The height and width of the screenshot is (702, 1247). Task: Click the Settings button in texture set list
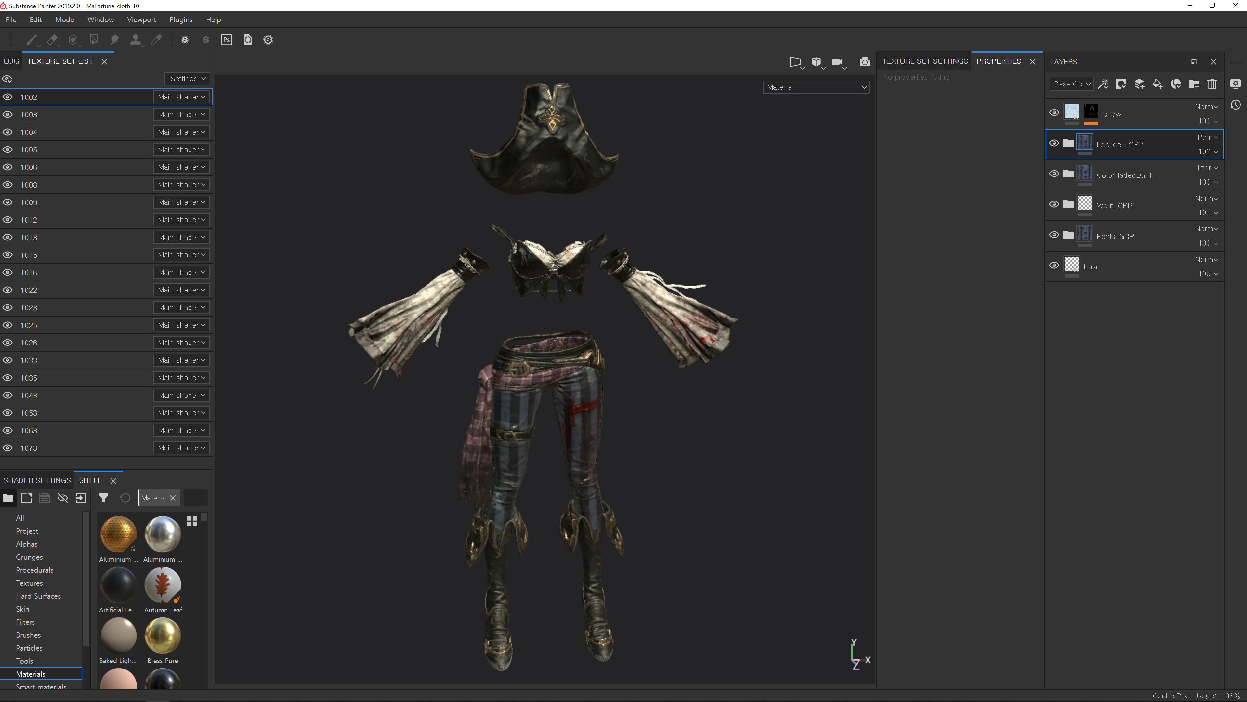[x=187, y=78]
